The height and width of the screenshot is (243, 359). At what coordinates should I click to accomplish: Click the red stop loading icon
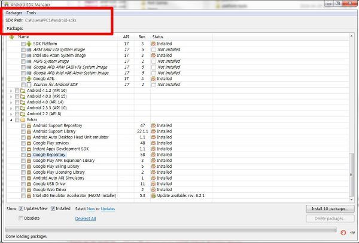[x=343, y=232]
